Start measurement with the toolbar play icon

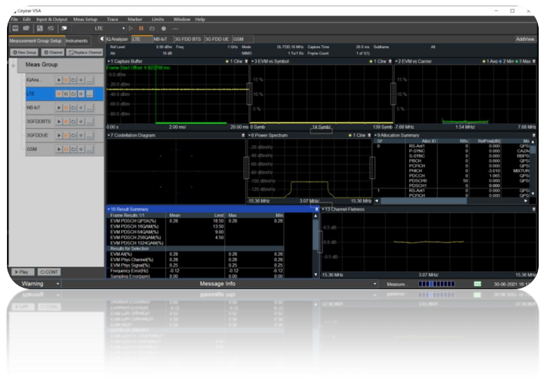[131, 29]
